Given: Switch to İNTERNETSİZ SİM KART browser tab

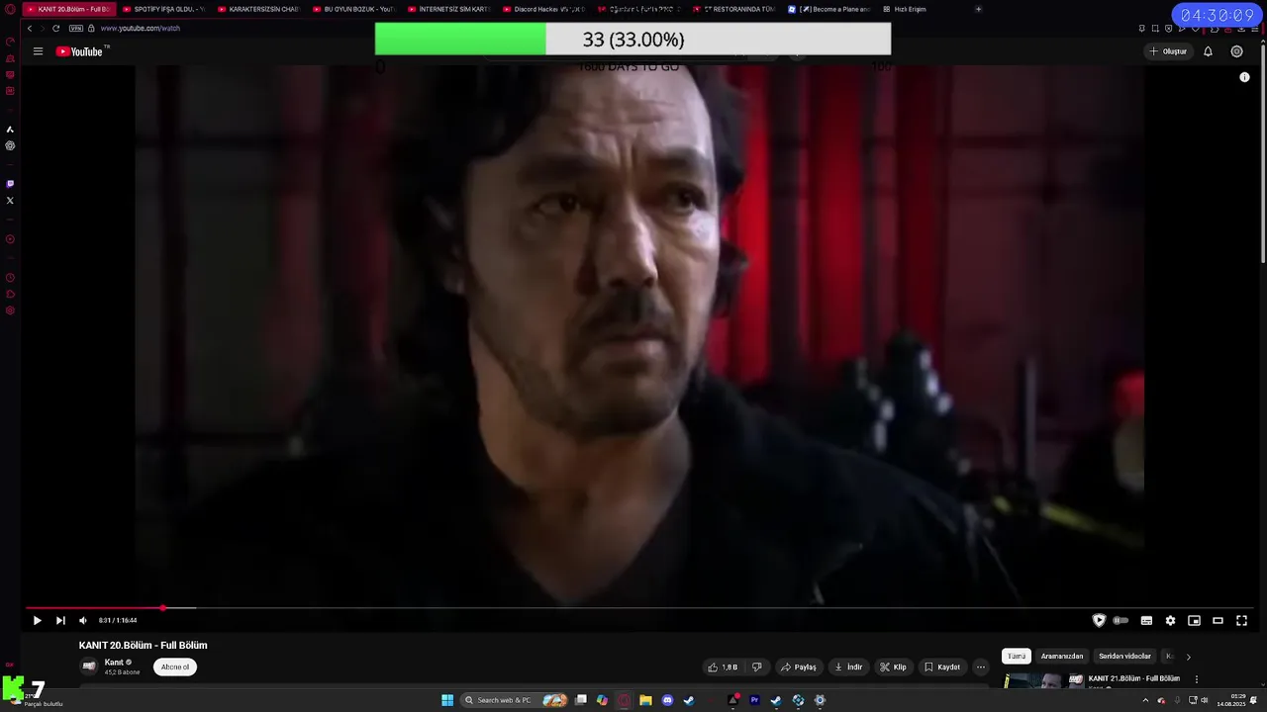Looking at the screenshot, I should [448, 9].
